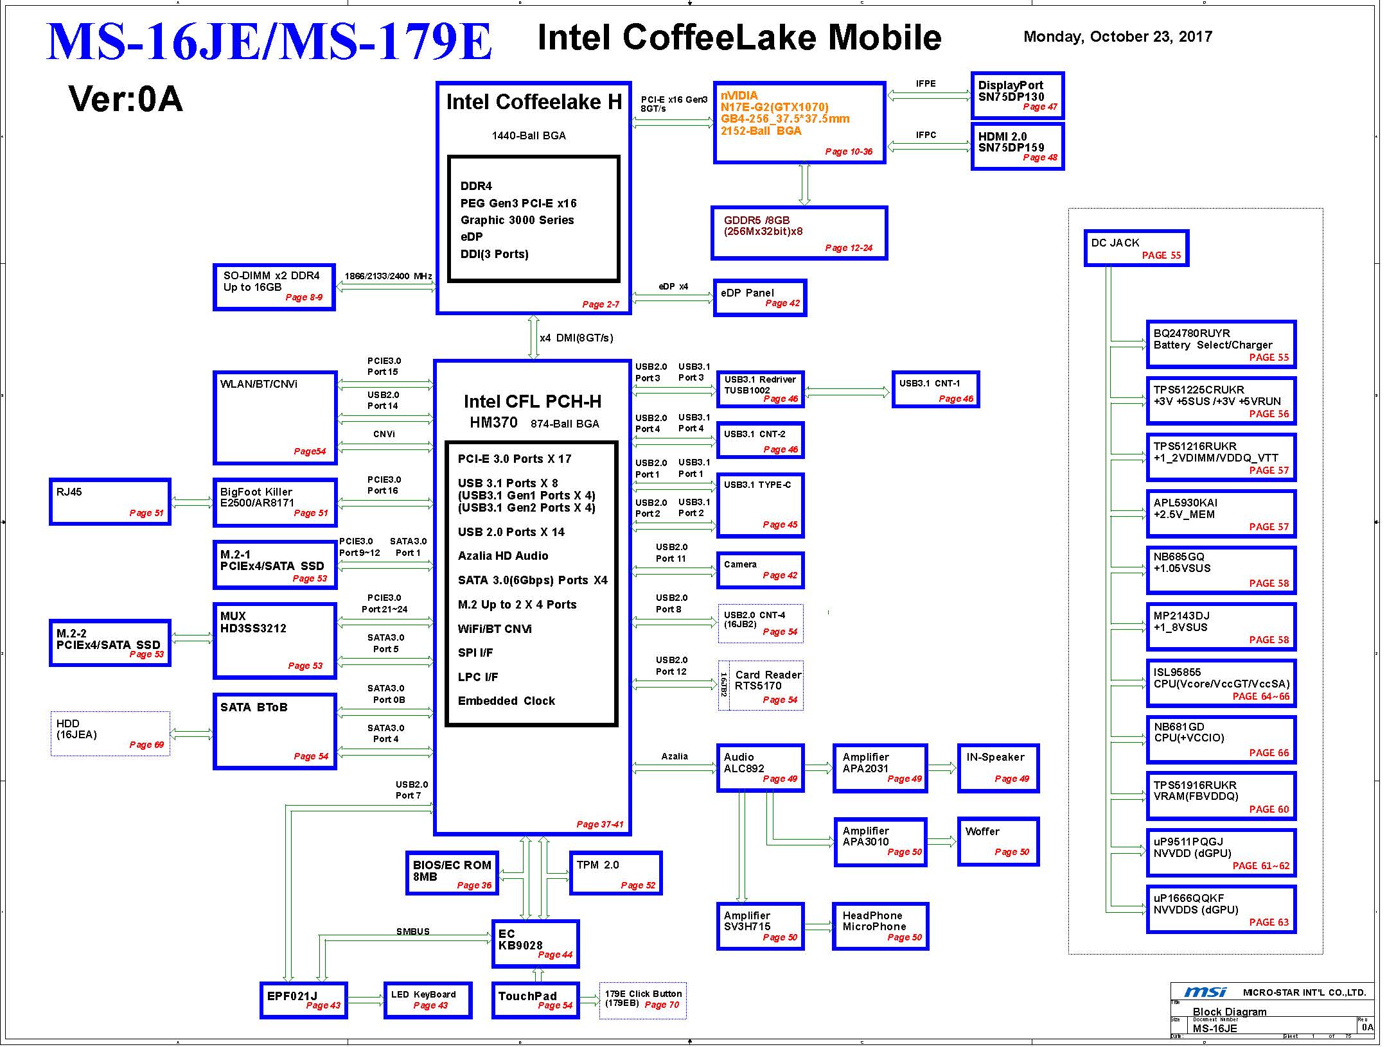This screenshot has height=1047, width=1387.
Task: Select the BigFoot Killer E2500/AR8171 block
Action: (275, 502)
